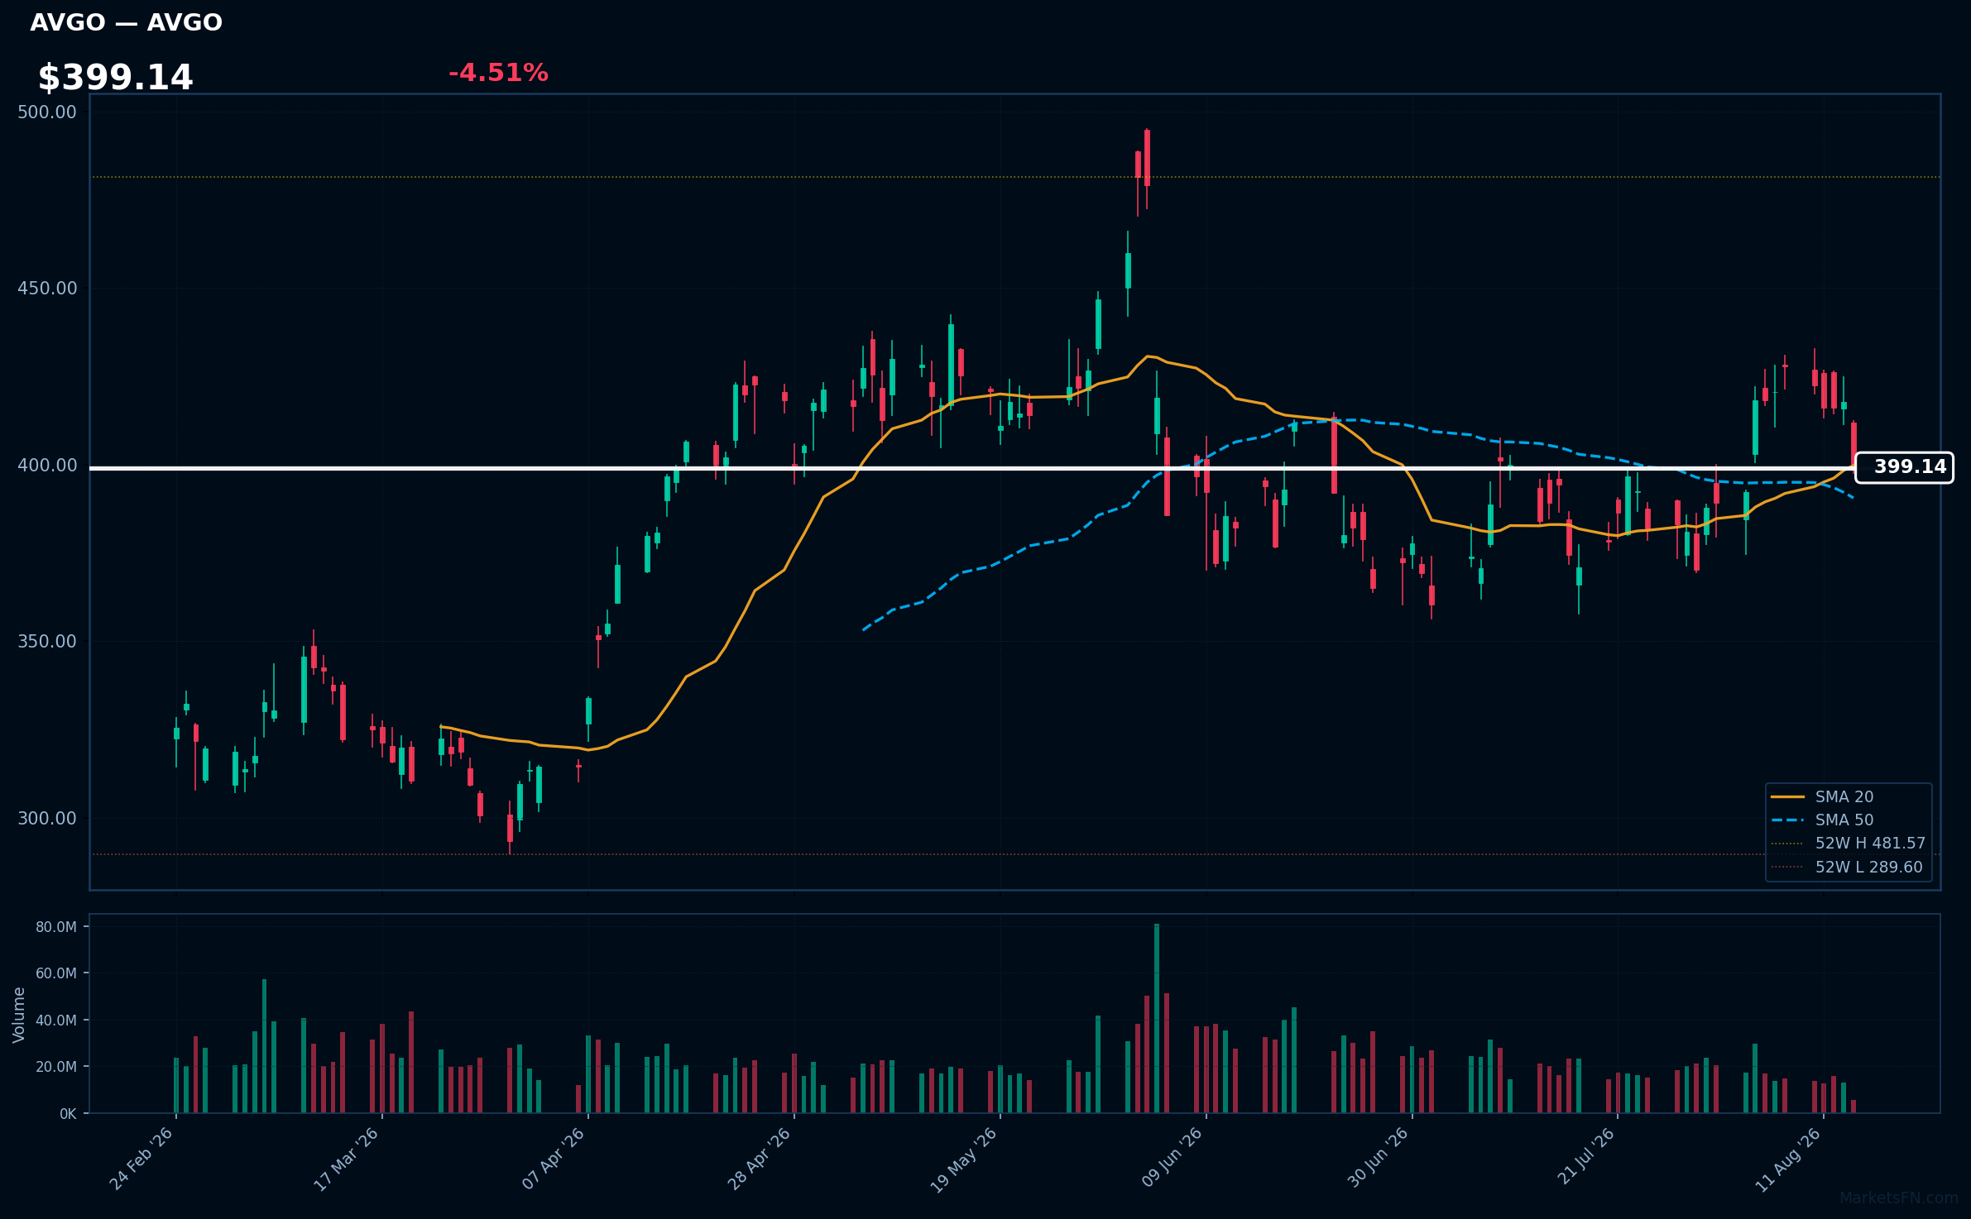
Task: Click the 350.00 price axis label
Action: tap(47, 641)
